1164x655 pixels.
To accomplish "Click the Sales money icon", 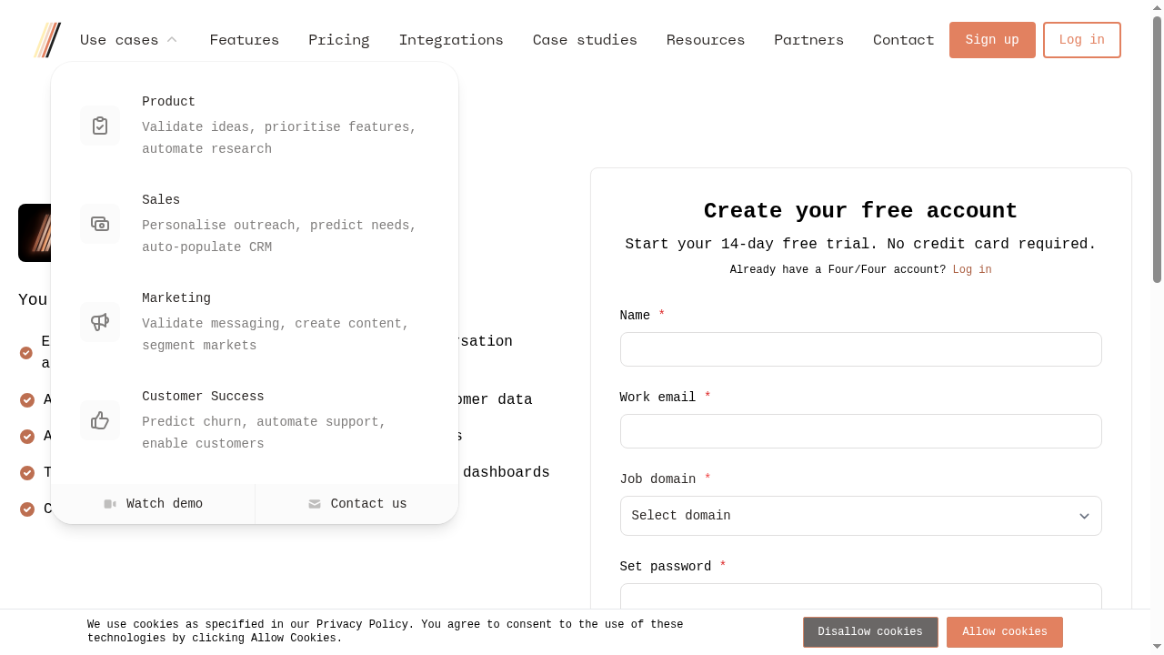I will pyautogui.click(x=100, y=224).
